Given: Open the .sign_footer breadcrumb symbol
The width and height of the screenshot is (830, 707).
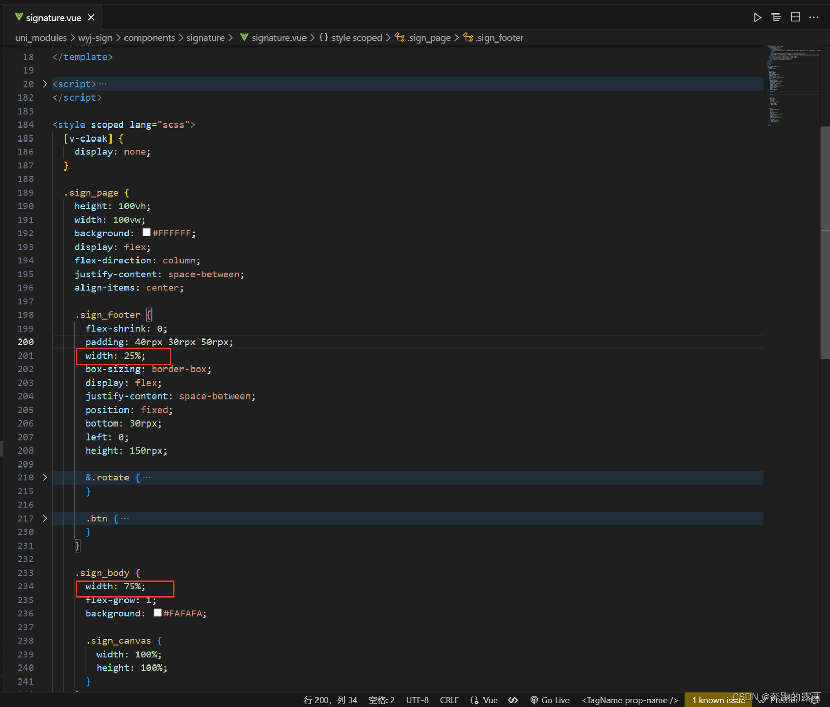Looking at the screenshot, I should pyautogui.click(x=493, y=38).
